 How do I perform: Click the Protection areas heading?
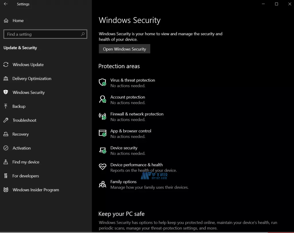tap(119, 66)
